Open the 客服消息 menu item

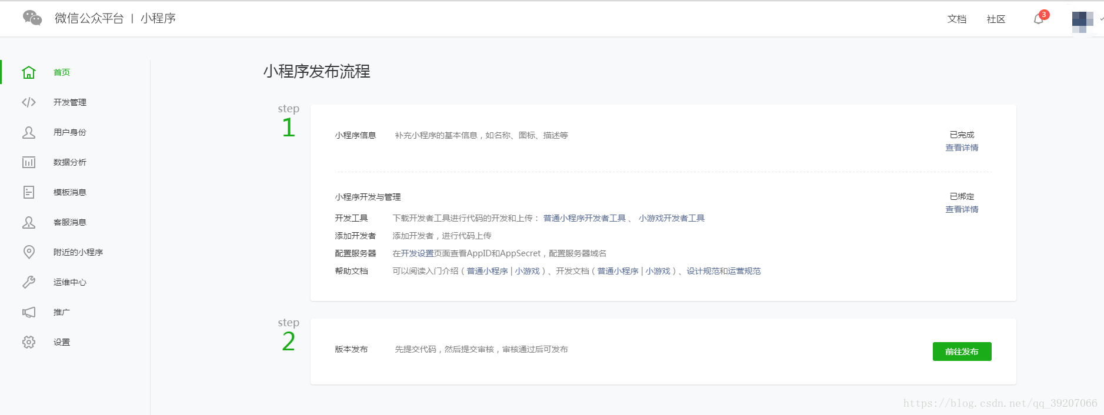tap(69, 222)
